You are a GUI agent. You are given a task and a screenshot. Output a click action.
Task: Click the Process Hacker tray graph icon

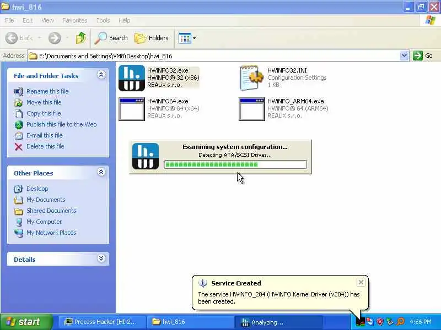pos(360,322)
